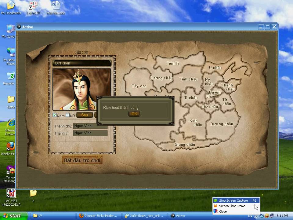Viewport: 293px width, 220px height.
Task: Minimize the Active window
Action: tap(261, 27)
